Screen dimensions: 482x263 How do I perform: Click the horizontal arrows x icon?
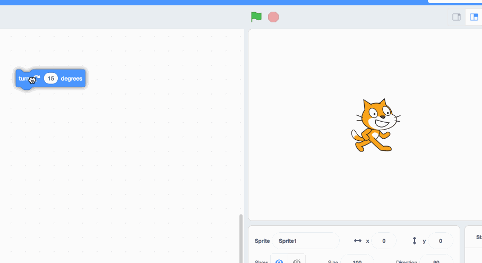pyautogui.click(x=357, y=241)
